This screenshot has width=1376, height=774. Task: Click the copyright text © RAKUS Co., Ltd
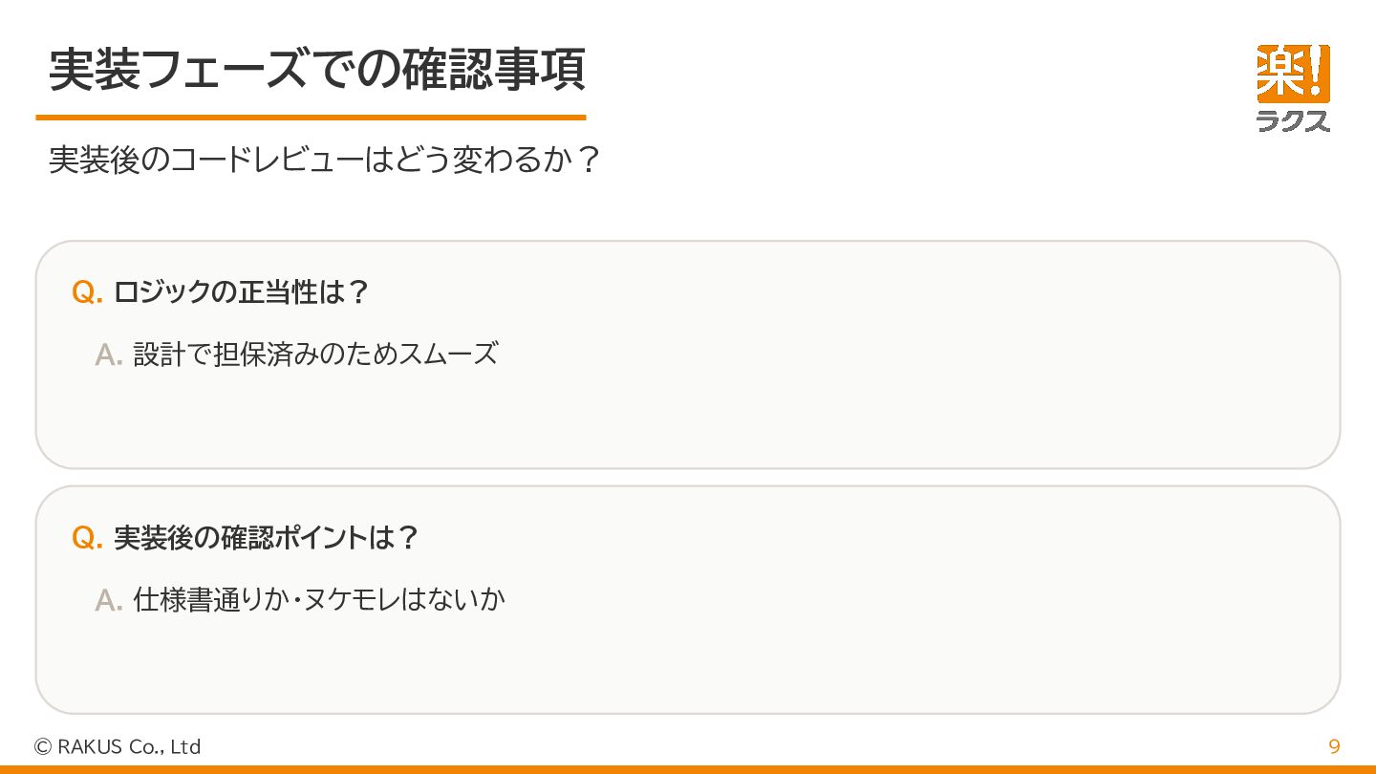tap(118, 747)
